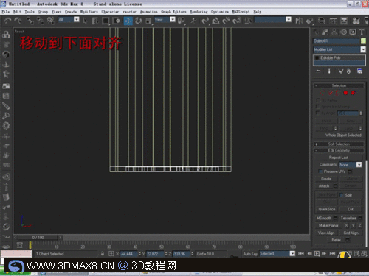Click the Make Planar button
The height and width of the screenshot is (276, 369).
tap(328, 225)
